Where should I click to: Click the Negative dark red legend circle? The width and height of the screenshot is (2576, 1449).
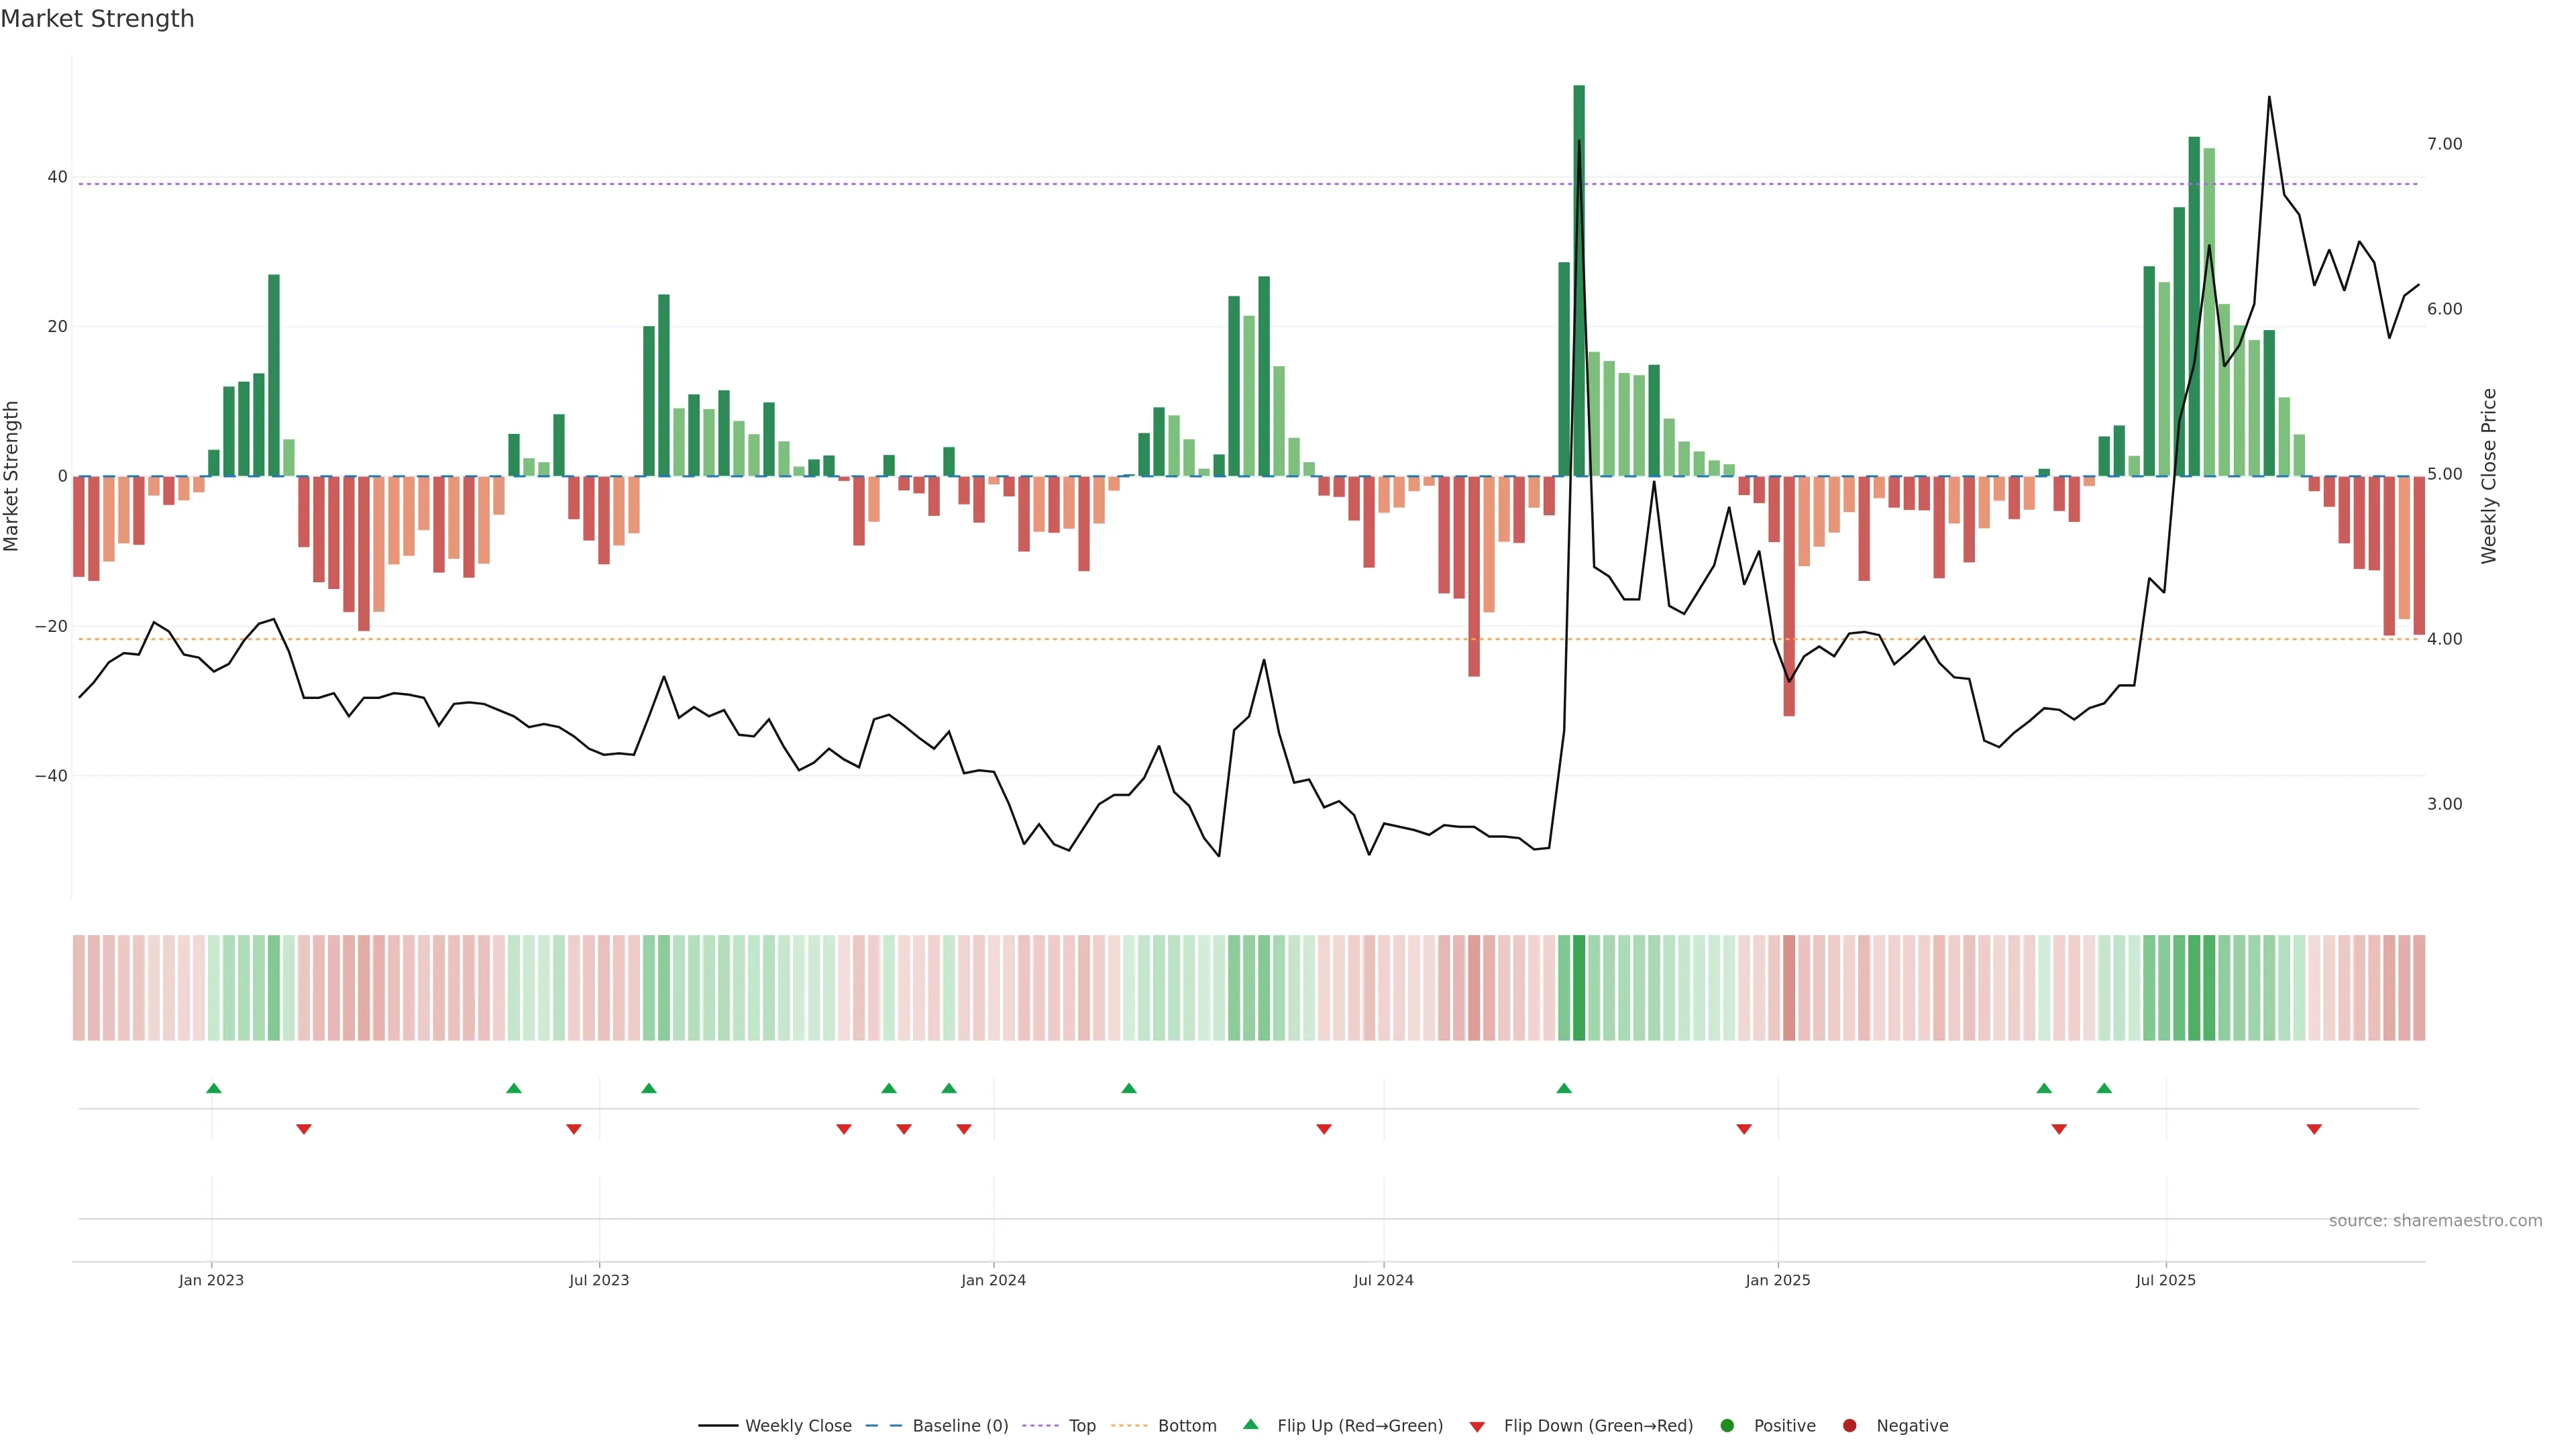coord(1849,1425)
